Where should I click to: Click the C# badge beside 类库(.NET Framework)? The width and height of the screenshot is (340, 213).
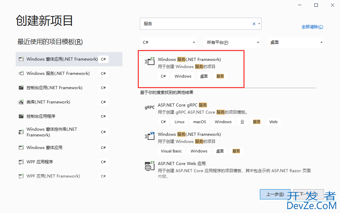(x=103, y=102)
